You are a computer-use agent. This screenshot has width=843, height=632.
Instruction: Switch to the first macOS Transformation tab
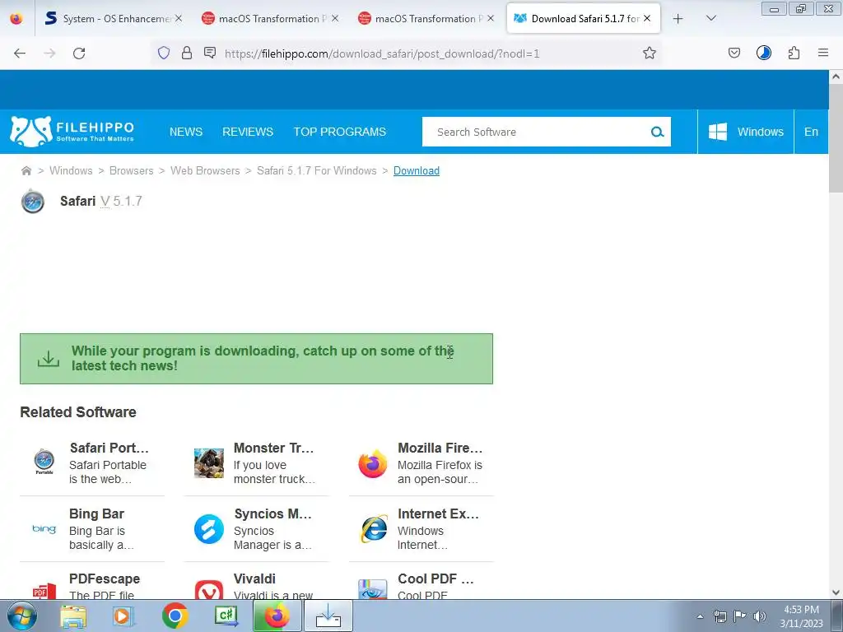[x=269, y=18]
